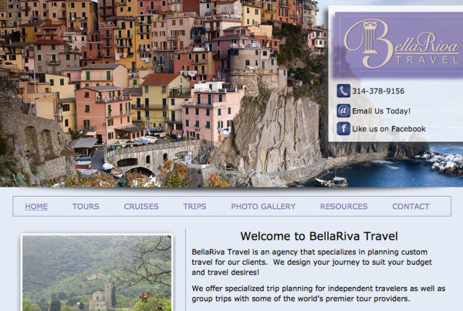The image size is (463, 311).
Task: Open the Contact page
Action: 411,207
